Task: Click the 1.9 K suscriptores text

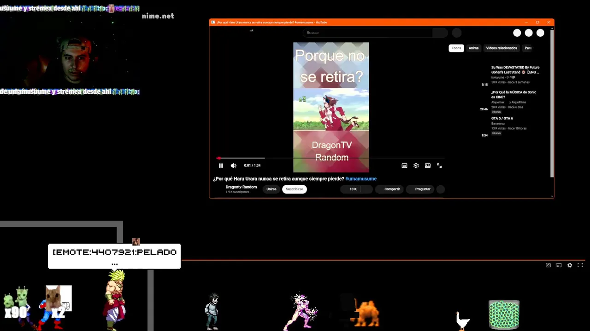Action: [x=237, y=192]
